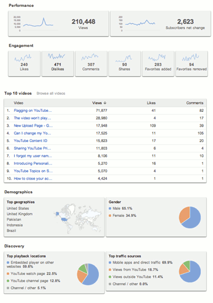Click the 17,948 views cell

click(102, 126)
